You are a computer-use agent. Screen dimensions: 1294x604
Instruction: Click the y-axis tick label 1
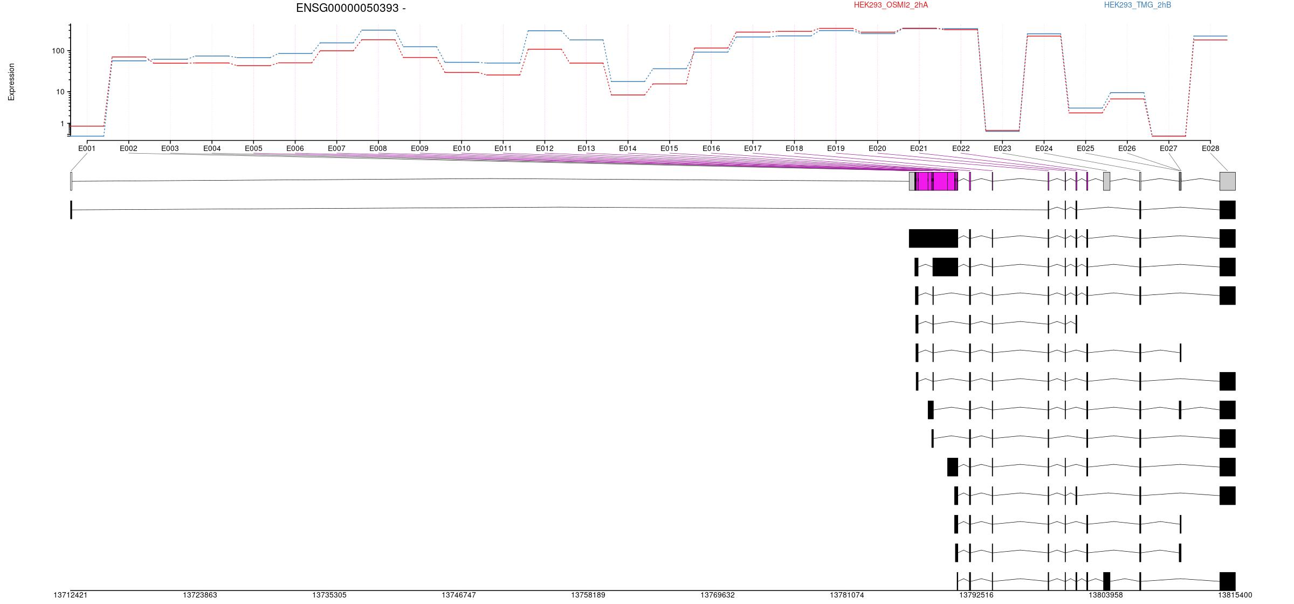(63, 124)
